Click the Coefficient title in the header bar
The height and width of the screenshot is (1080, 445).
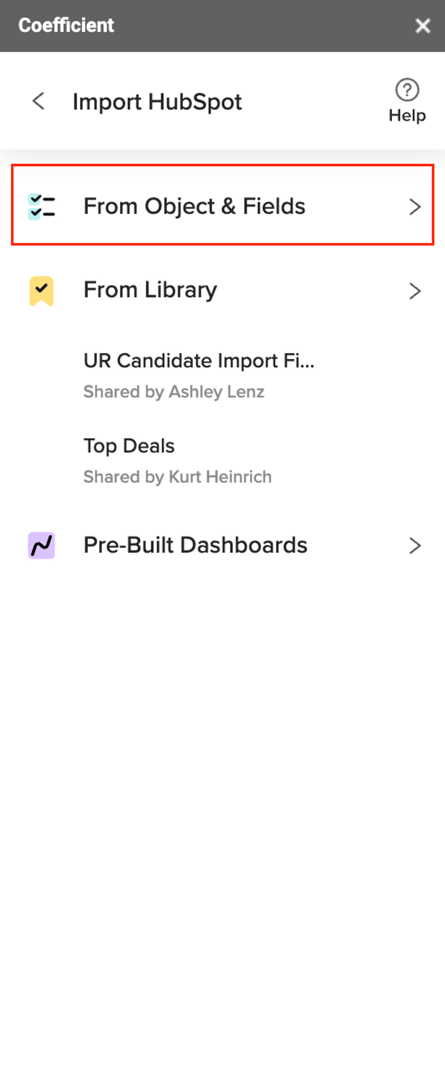[66, 25]
